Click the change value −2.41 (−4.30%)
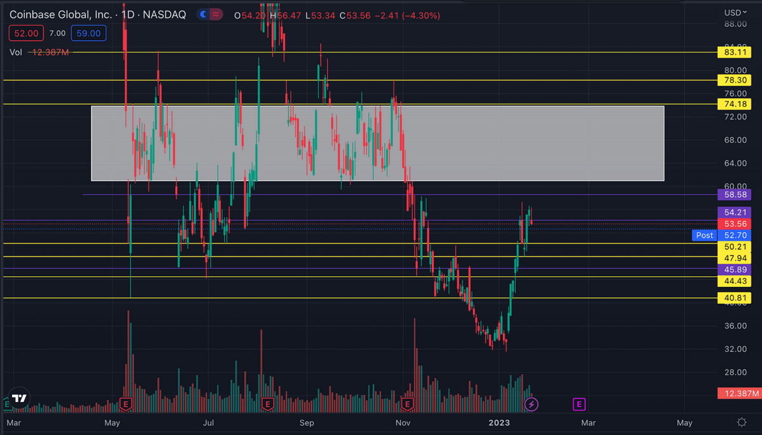Screen dimensions: 762x435 point(407,15)
